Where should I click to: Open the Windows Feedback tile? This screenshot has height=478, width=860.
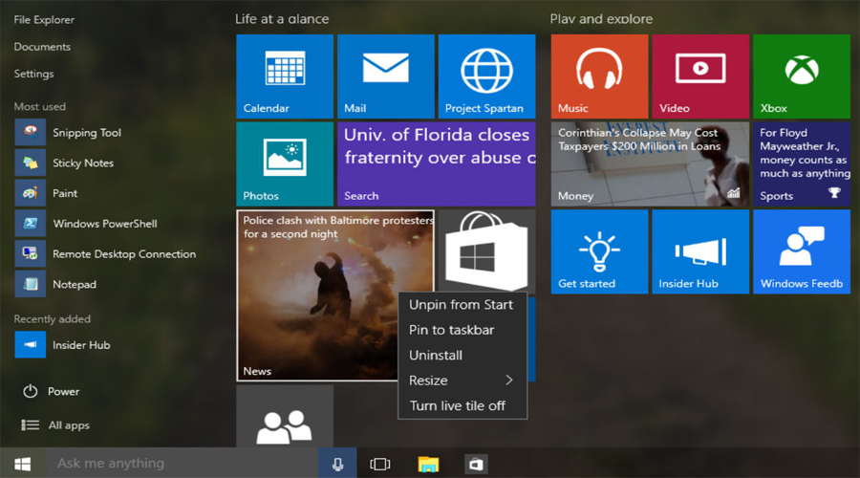[x=802, y=251]
